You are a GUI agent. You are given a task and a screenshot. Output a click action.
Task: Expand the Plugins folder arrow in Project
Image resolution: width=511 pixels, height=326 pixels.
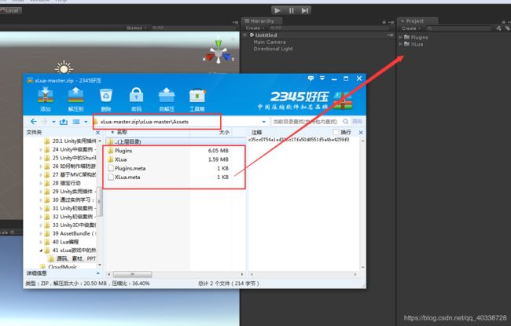click(x=400, y=38)
